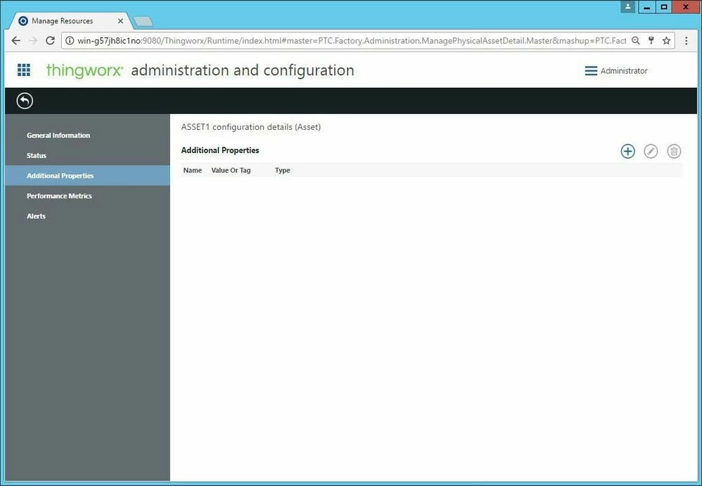Click the delete trash can icon
The image size is (702, 486).
pyautogui.click(x=674, y=151)
